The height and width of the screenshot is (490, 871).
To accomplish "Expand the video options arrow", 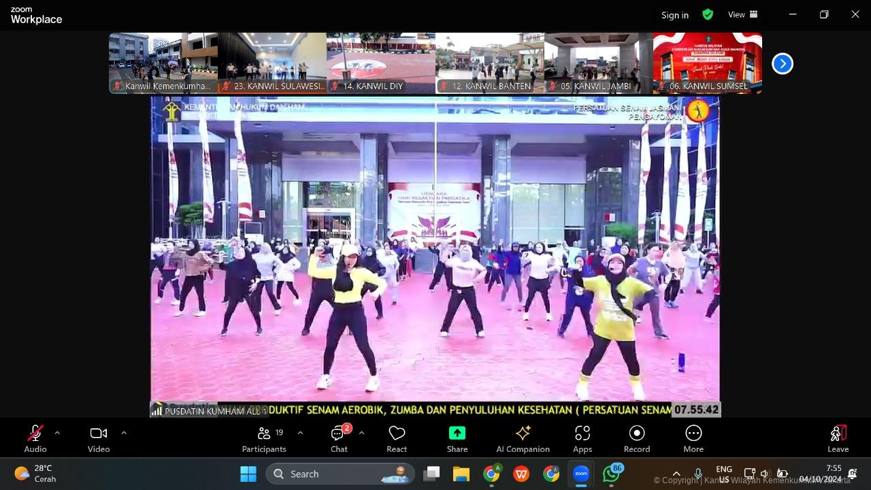I will coord(123,433).
